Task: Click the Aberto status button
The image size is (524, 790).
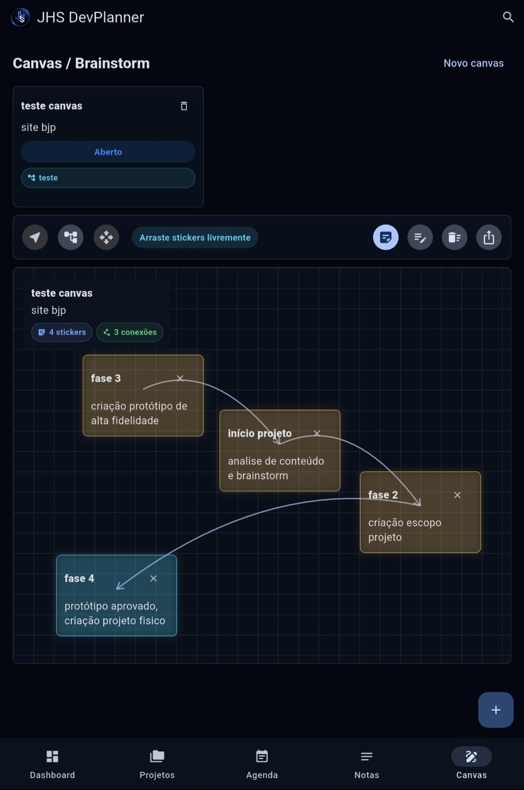Action: point(108,152)
